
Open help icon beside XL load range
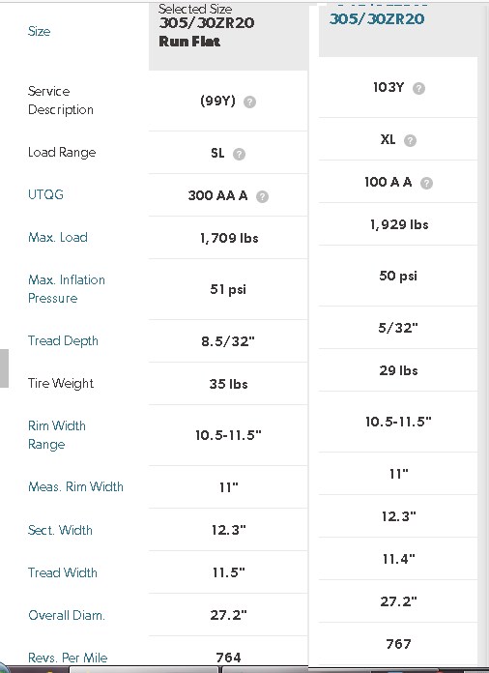tap(410, 140)
